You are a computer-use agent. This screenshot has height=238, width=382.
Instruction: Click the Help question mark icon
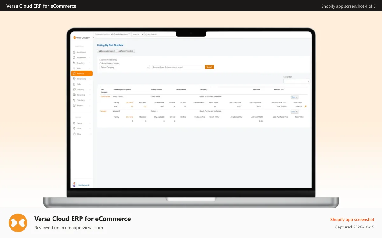[74, 134]
